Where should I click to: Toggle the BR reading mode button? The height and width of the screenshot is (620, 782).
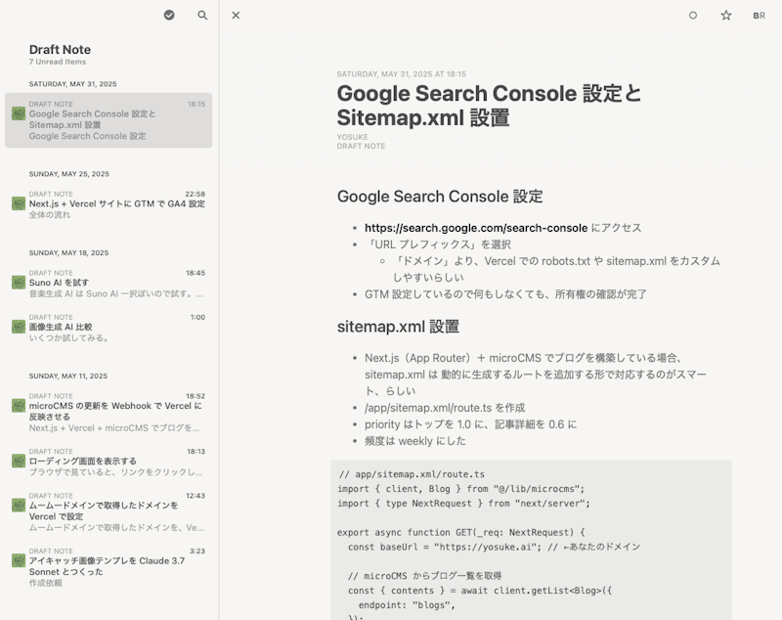point(760,16)
